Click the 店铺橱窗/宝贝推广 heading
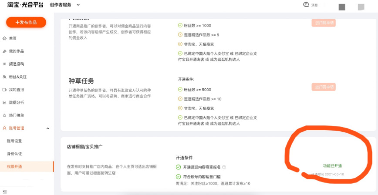This screenshot has width=378, height=195. coord(84,147)
